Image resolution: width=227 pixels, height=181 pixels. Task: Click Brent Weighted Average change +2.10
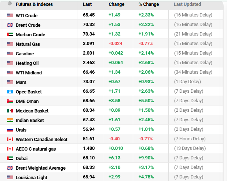pyautogui.click(x=114, y=167)
